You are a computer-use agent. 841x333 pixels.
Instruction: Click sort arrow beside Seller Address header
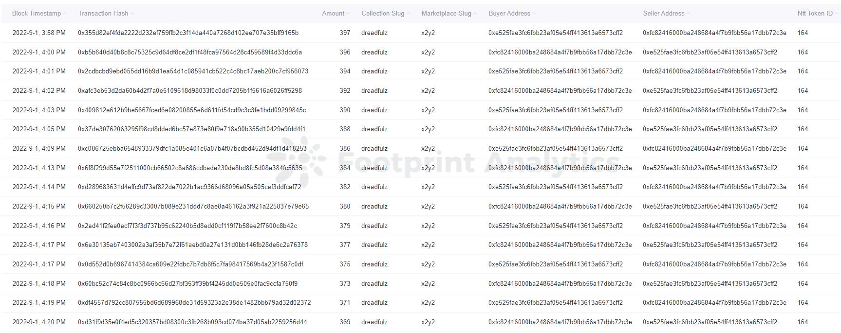click(689, 14)
